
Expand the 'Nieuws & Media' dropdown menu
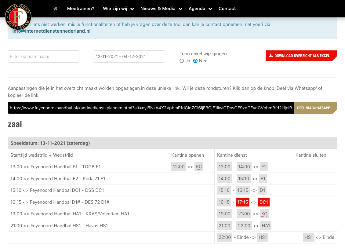click(161, 9)
